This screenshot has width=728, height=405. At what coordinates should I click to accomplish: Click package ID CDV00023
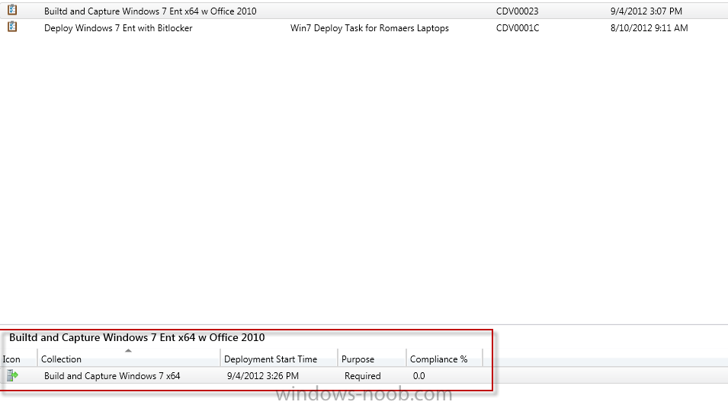click(x=517, y=11)
